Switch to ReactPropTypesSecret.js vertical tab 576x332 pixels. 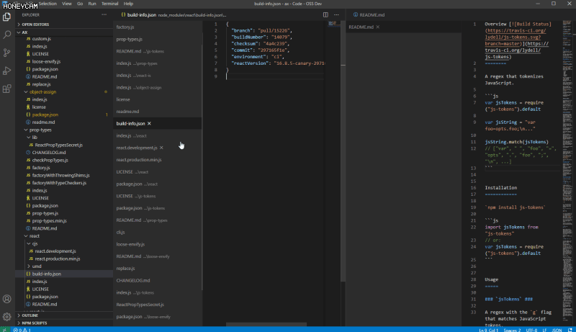[x=157, y=305]
